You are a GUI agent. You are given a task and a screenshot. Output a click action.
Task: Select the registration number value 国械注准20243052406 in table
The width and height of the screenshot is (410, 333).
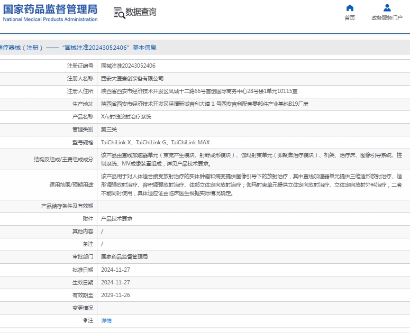(128, 66)
